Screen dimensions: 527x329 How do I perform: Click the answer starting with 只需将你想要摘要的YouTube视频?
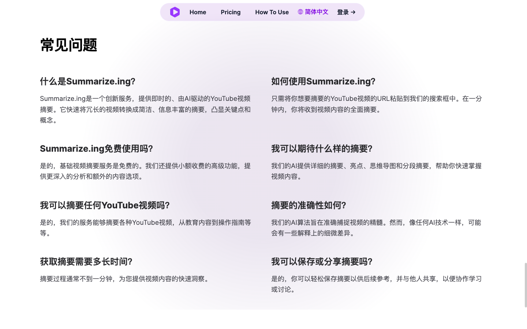(377, 104)
